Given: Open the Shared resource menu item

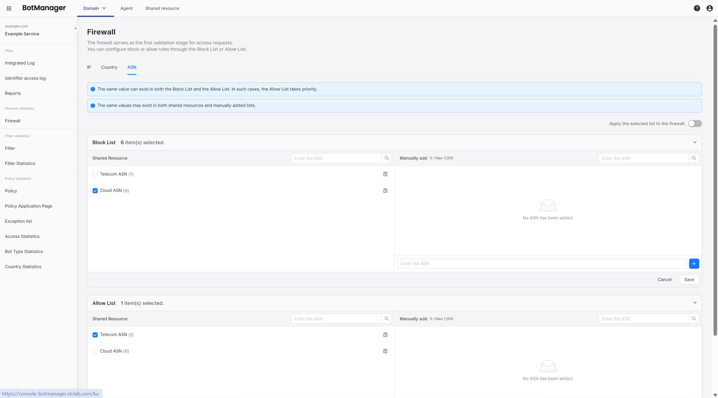Looking at the screenshot, I should [162, 8].
